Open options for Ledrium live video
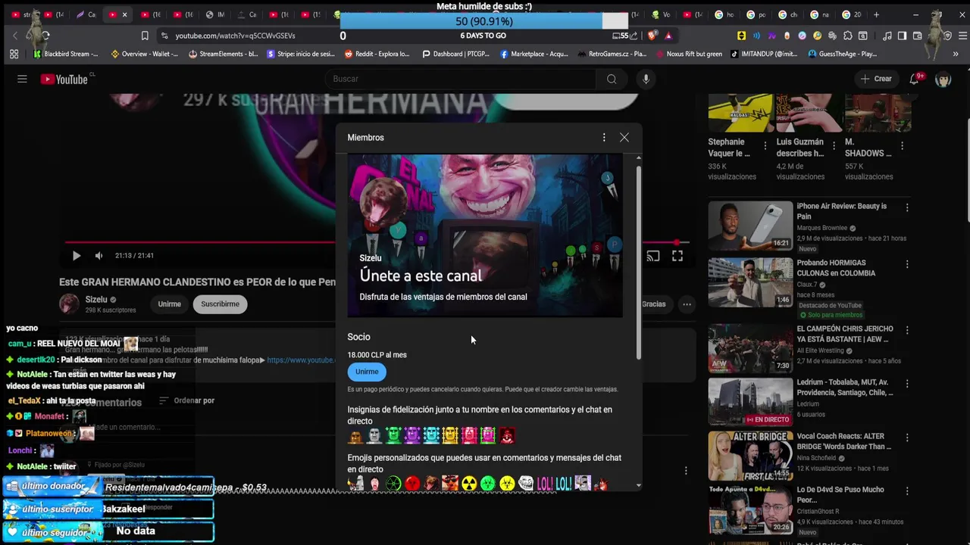This screenshot has height=545, width=970. tap(907, 383)
